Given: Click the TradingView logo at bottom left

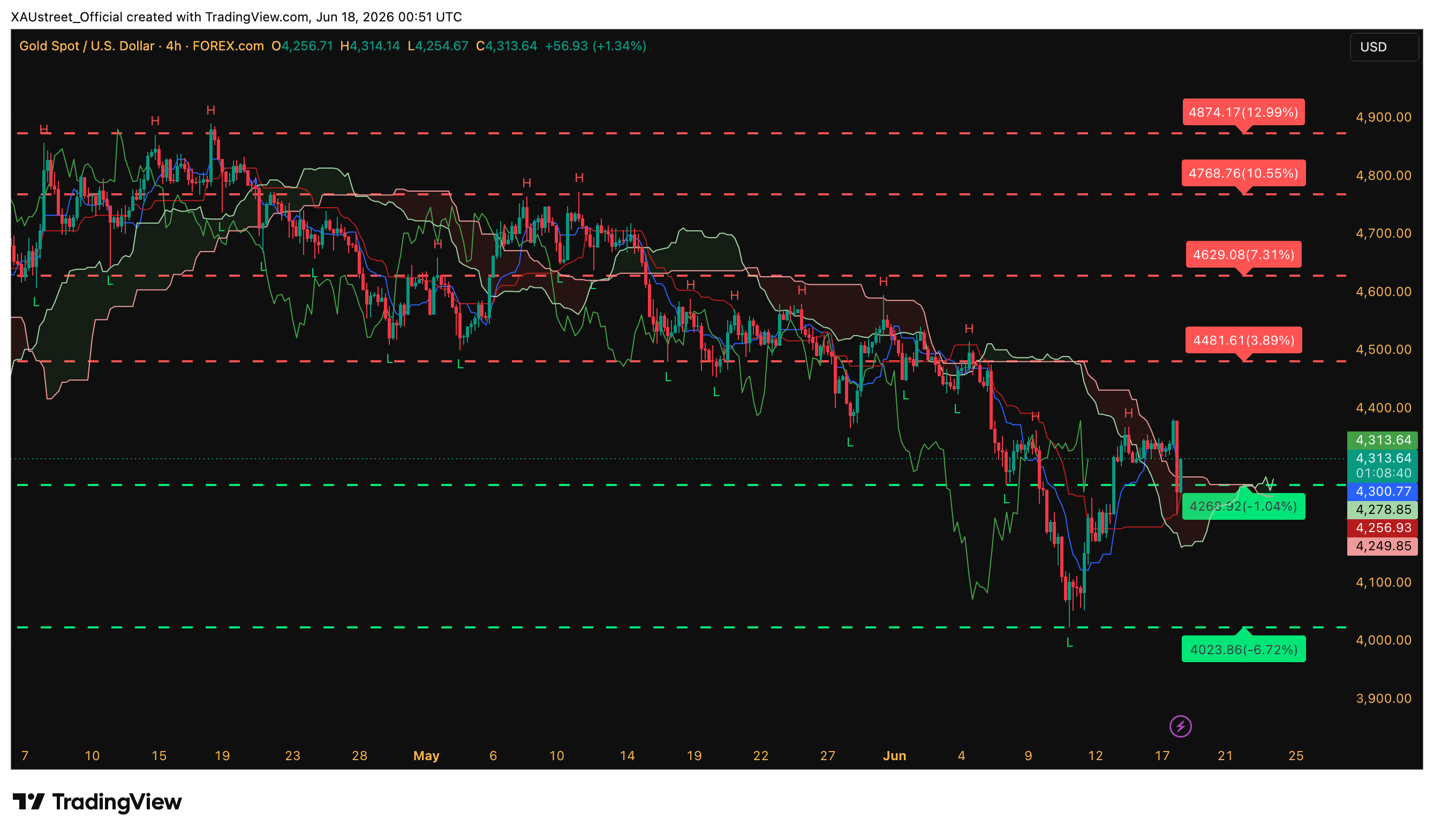Looking at the screenshot, I should coord(97,802).
